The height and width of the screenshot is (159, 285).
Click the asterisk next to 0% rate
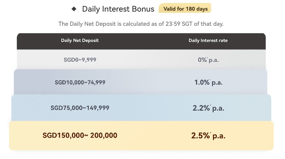[x=207, y=58]
